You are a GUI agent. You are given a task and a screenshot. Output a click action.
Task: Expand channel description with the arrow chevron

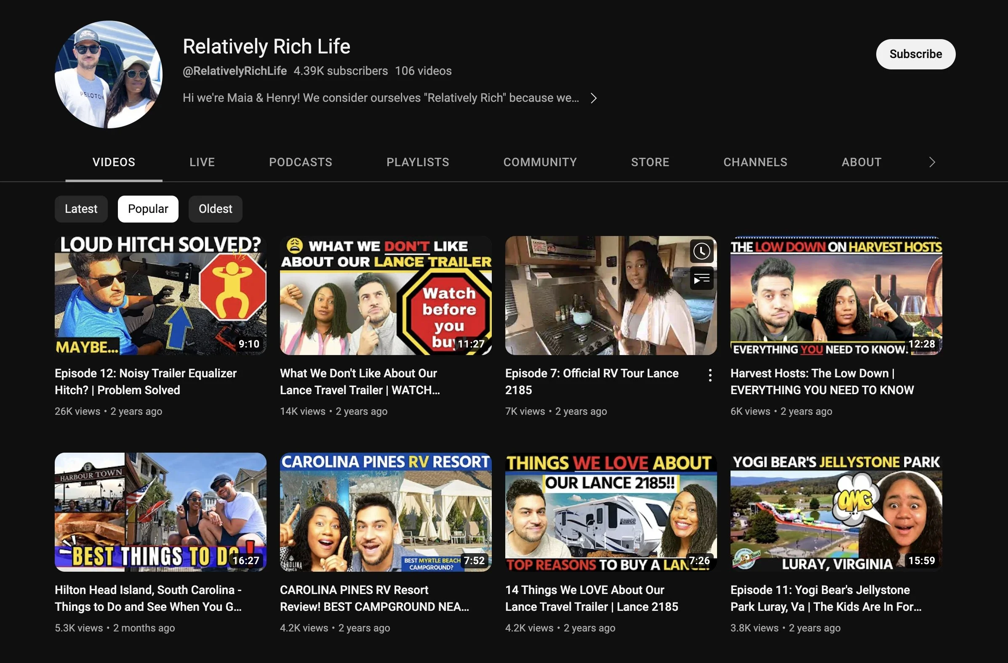pos(594,98)
